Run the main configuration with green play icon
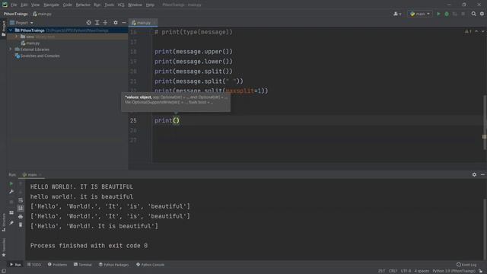The width and height of the screenshot is (487, 274). (x=438, y=14)
